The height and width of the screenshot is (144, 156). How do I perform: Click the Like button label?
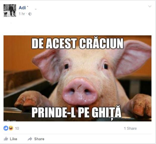tap(13, 139)
